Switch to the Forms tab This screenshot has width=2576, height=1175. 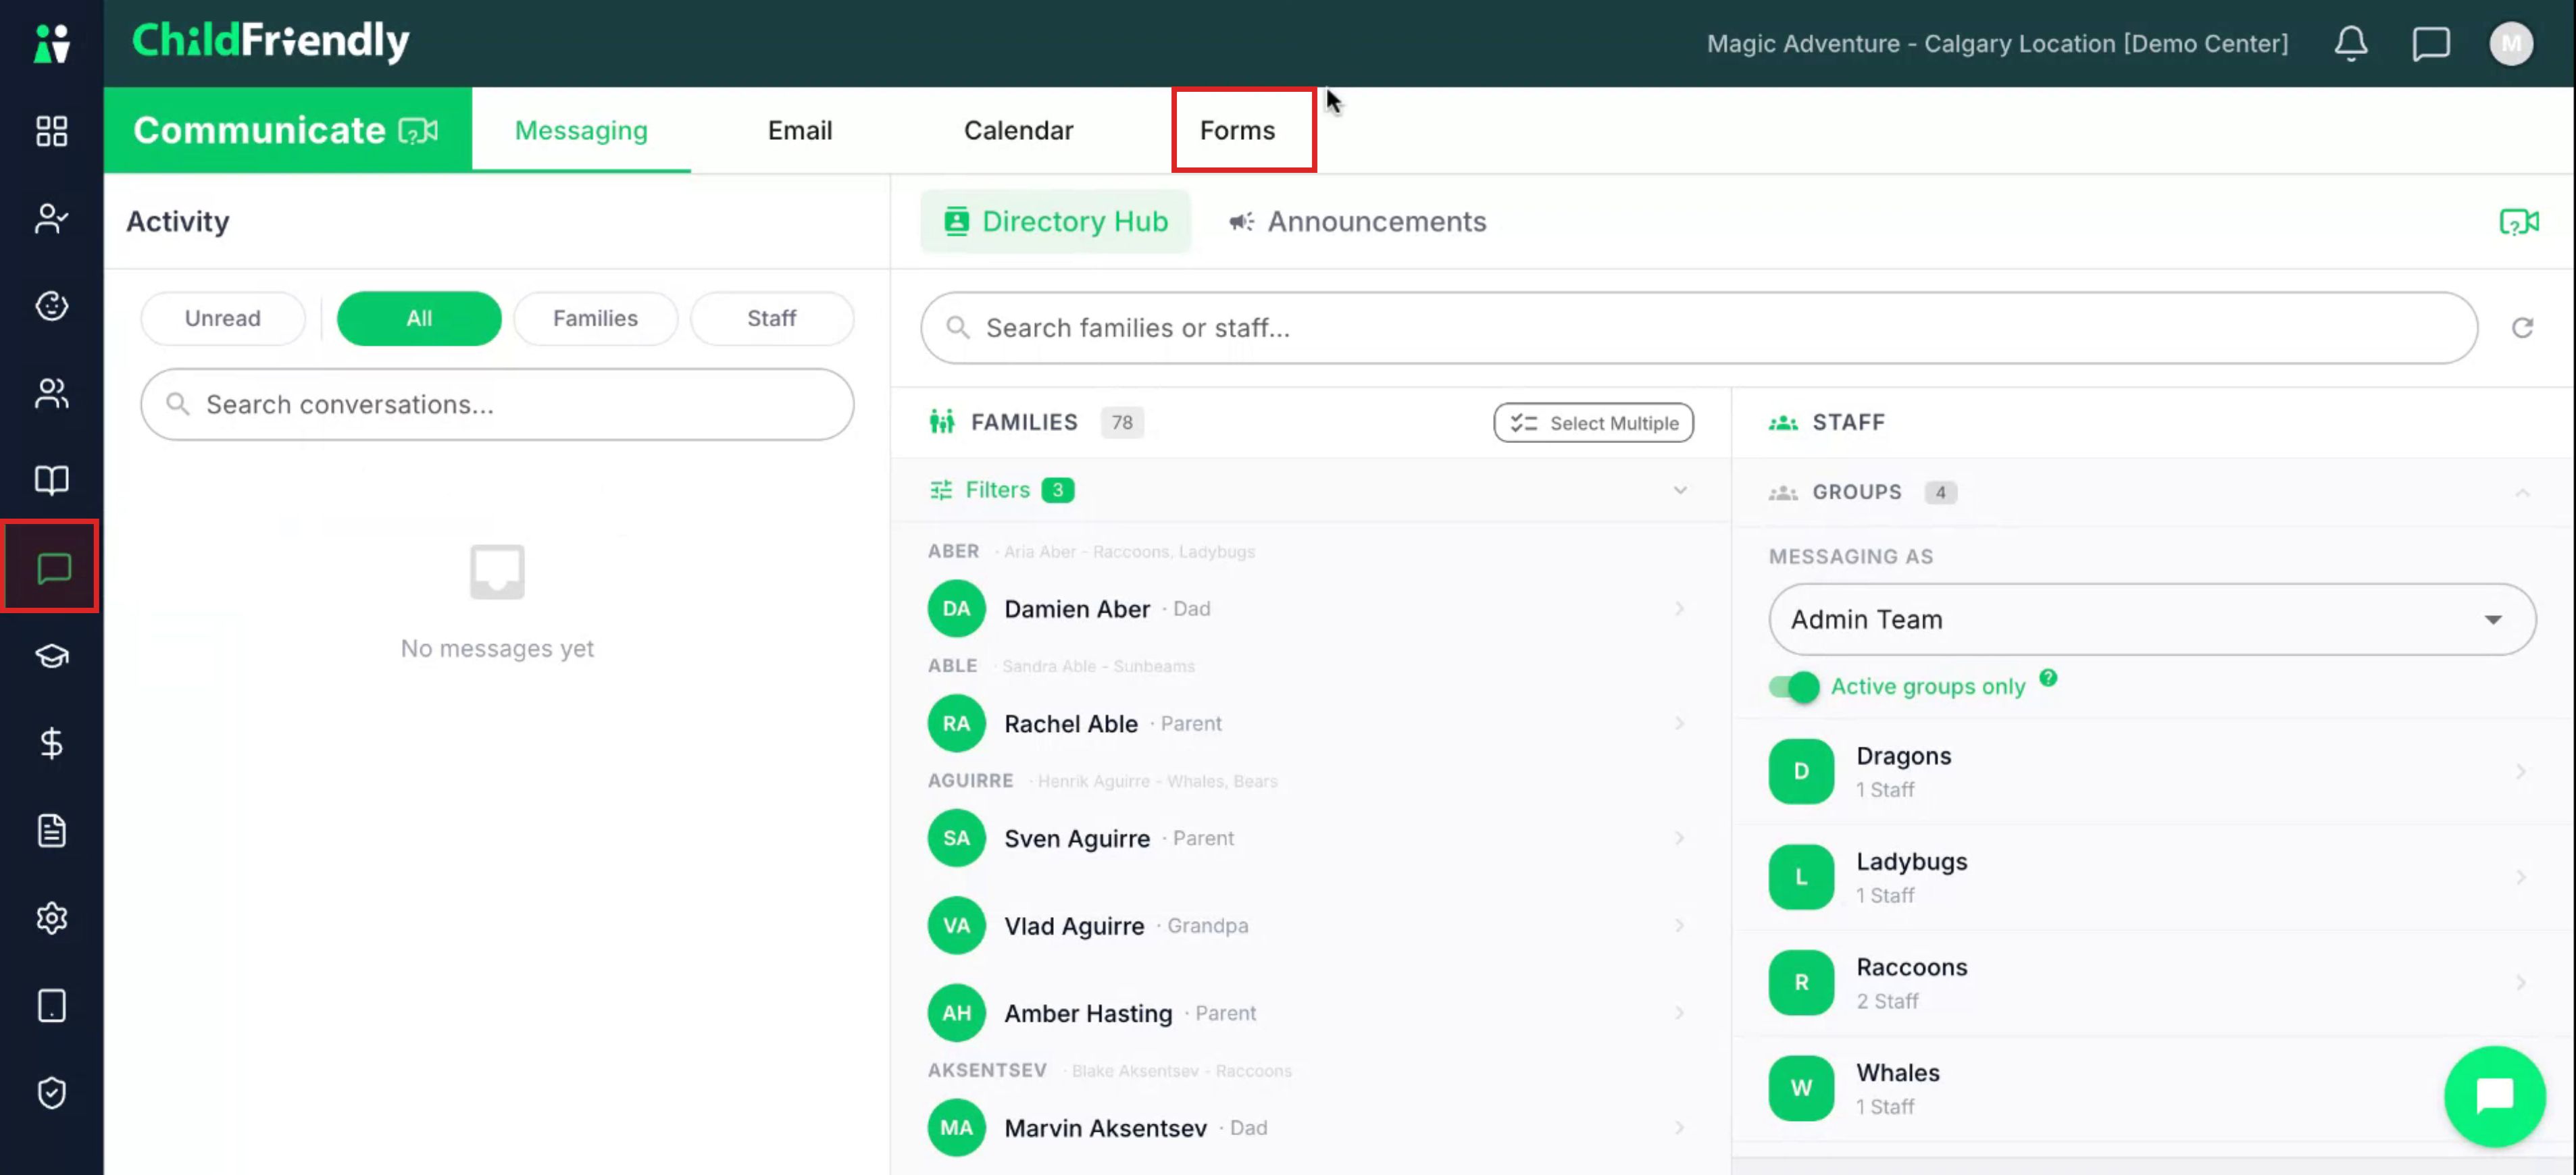(x=1237, y=130)
